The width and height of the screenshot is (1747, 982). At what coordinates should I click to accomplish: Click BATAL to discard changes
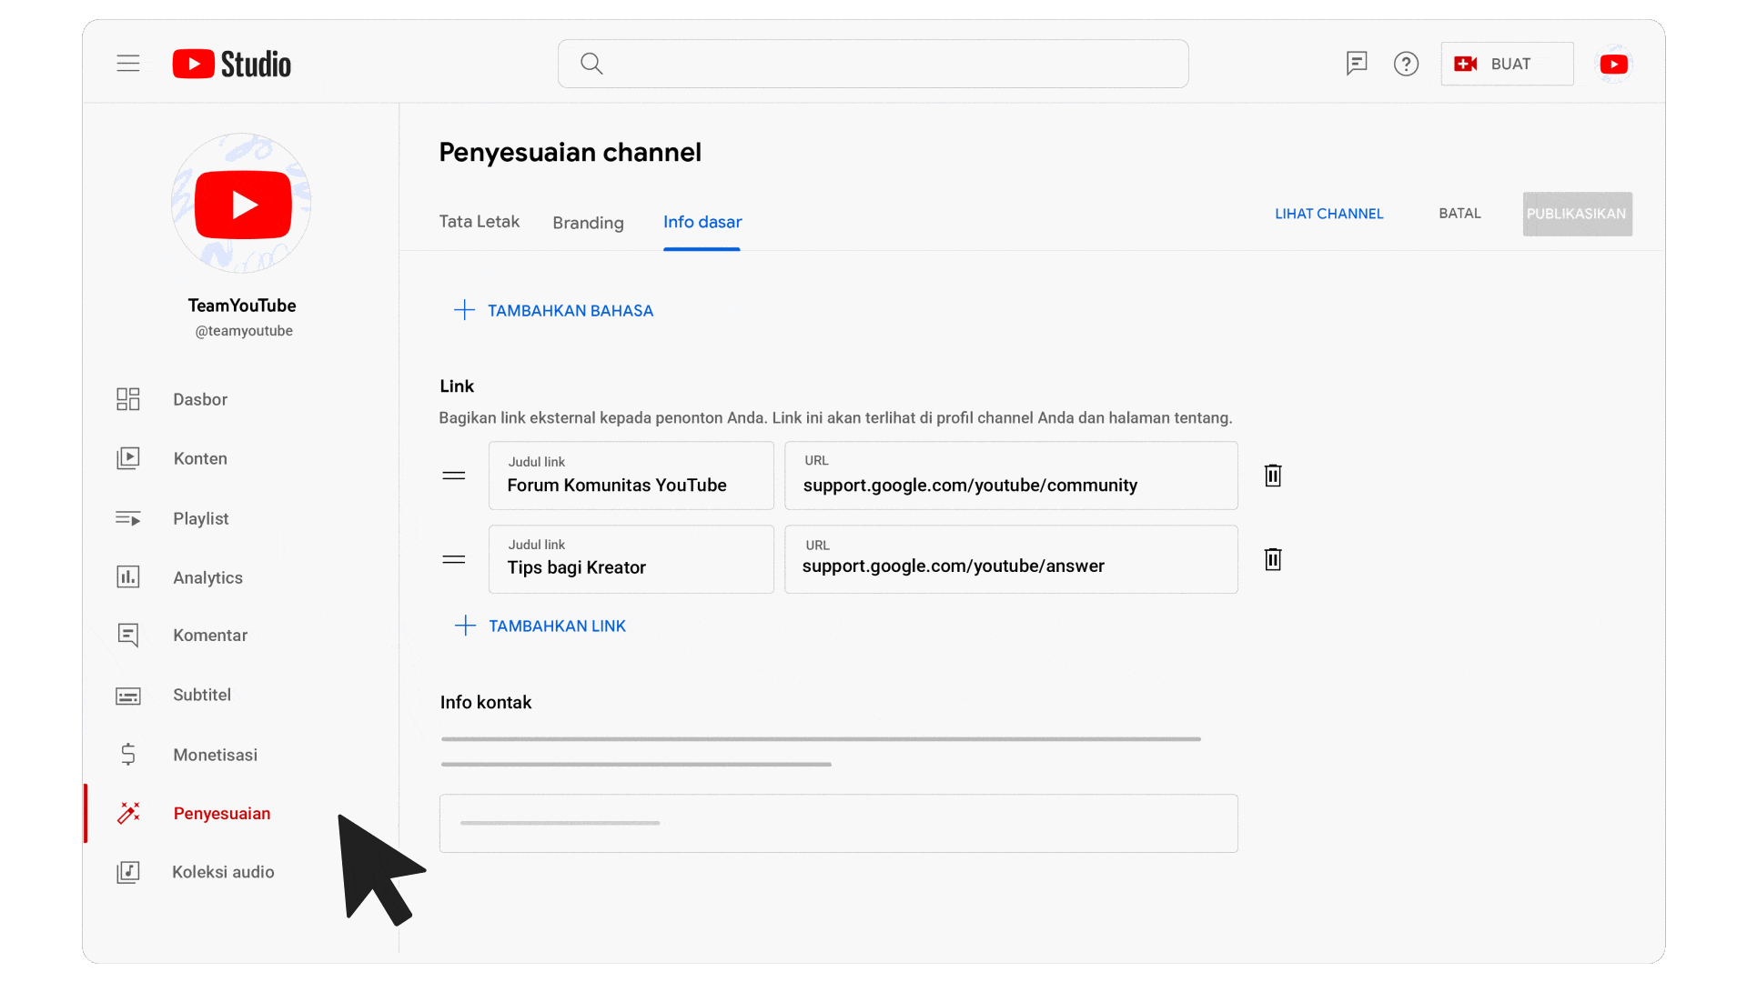[1459, 214]
